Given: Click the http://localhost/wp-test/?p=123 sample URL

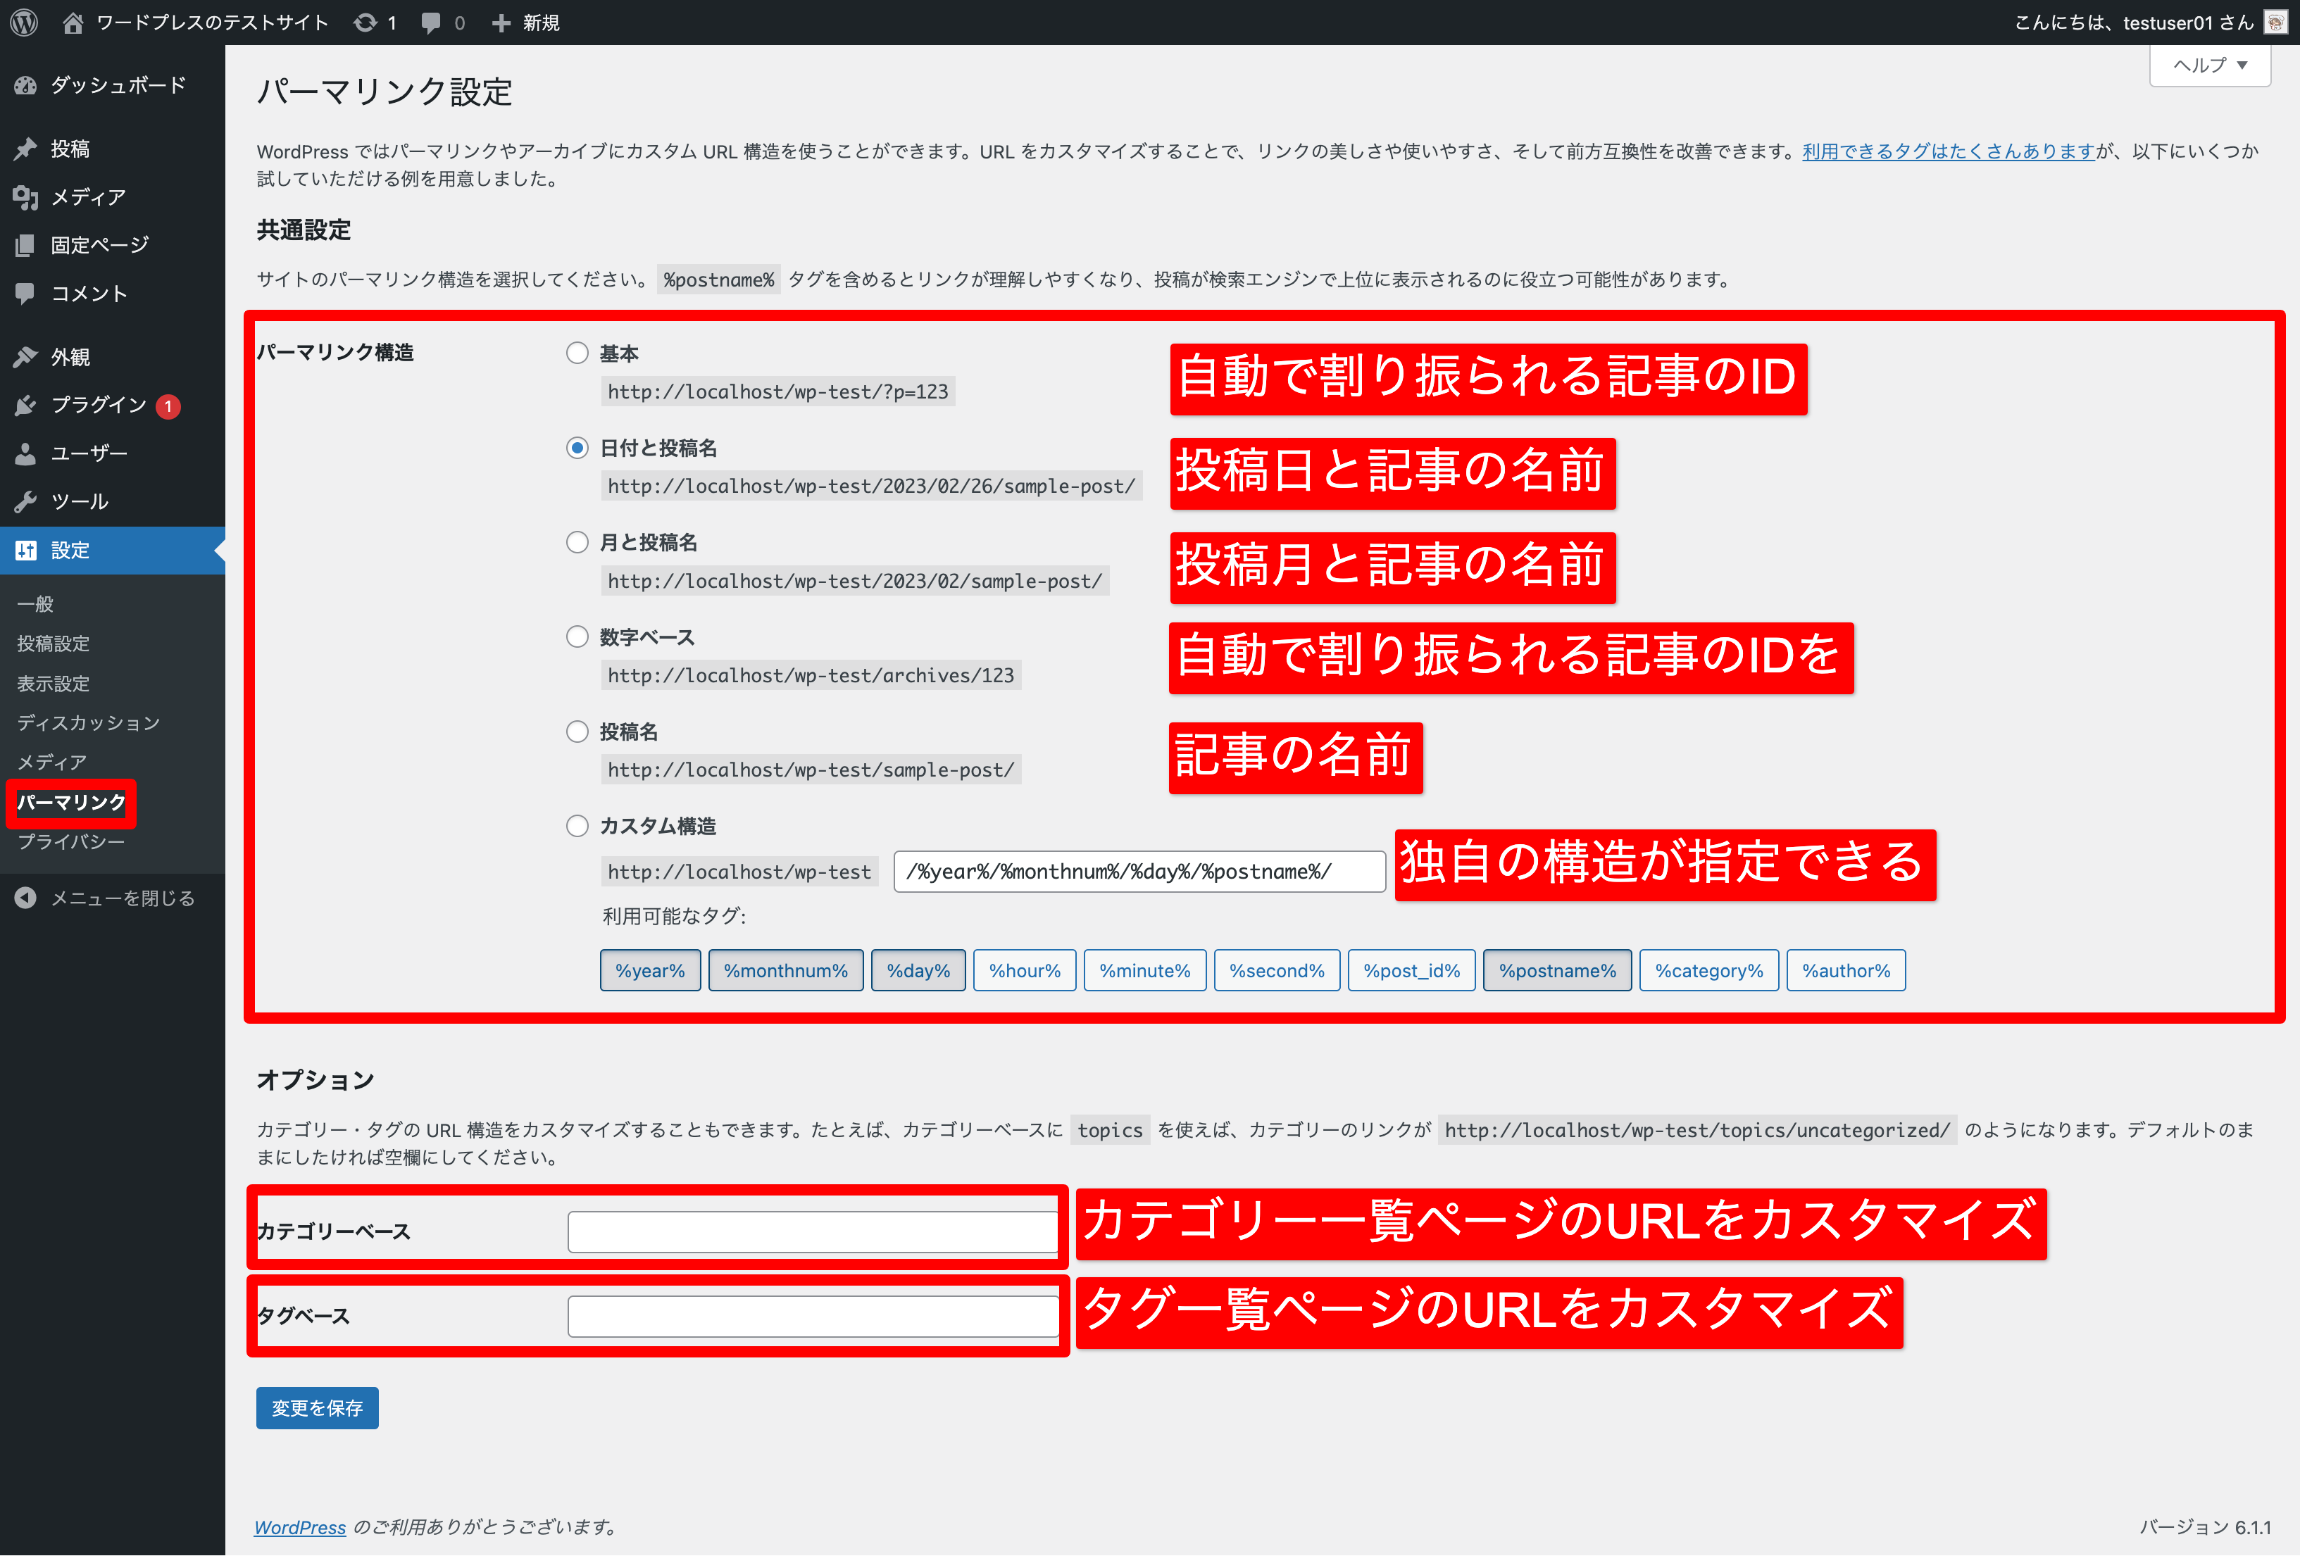Looking at the screenshot, I should tap(778, 391).
